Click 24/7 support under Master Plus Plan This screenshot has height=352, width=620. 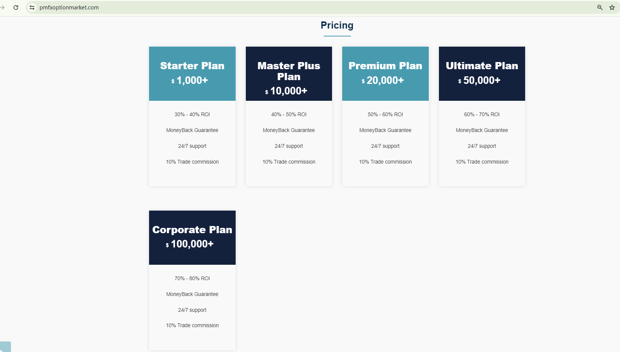click(289, 146)
